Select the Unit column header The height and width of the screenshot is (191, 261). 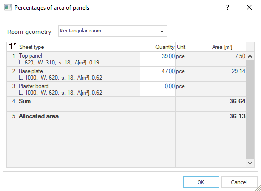pyautogui.click(x=193, y=47)
